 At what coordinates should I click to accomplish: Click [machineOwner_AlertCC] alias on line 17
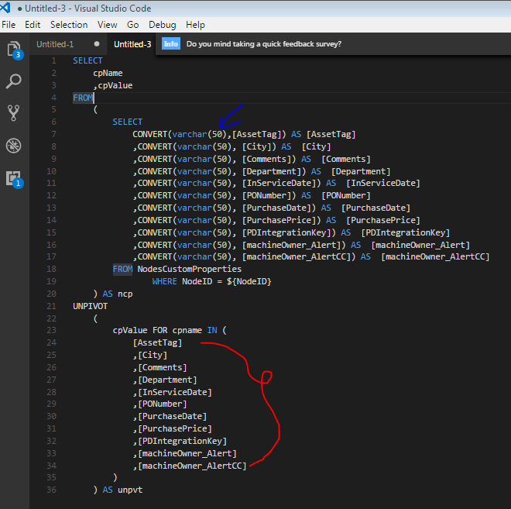pyautogui.click(x=435, y=257)
